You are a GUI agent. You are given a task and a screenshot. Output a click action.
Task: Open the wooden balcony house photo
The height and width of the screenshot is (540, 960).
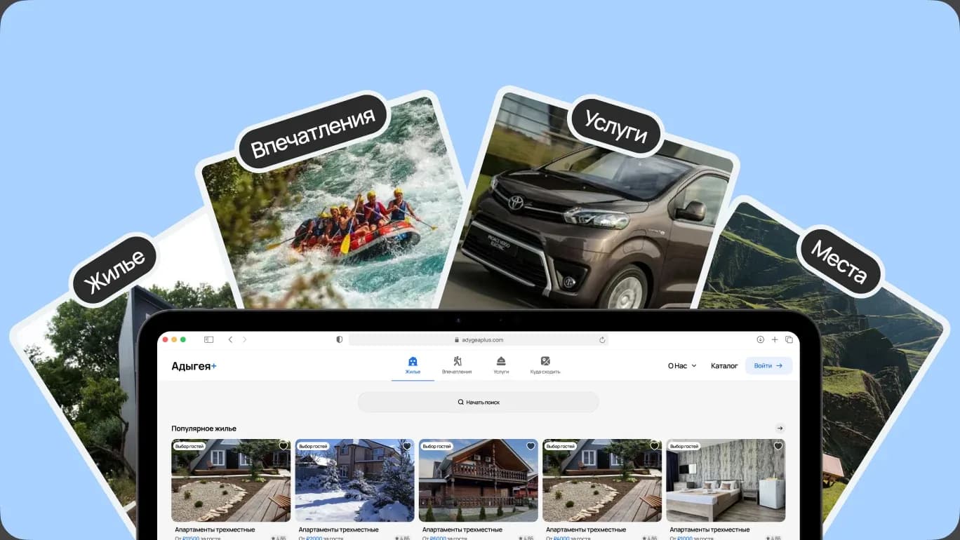click(479, 480)
